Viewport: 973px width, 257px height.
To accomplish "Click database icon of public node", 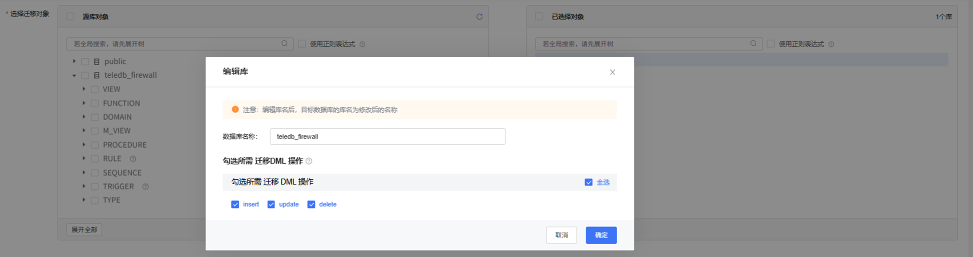I will tap(97, 62).
